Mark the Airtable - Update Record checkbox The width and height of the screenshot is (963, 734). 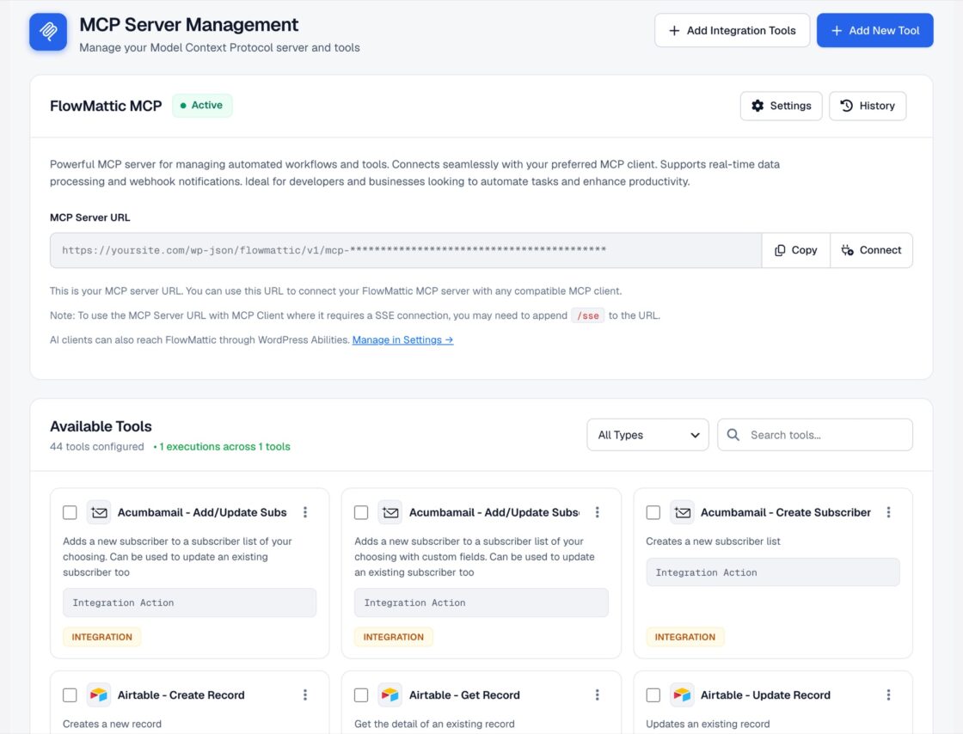[653, 694]
